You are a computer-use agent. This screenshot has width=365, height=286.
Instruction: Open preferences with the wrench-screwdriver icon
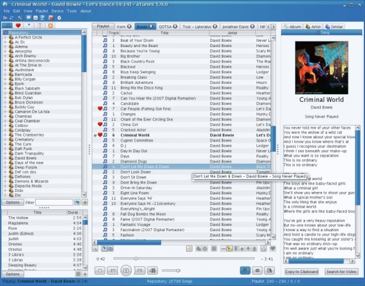(x=20, y=18)
